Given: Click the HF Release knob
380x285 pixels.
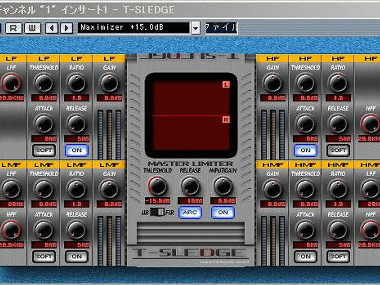Looking at the screenshot, I should pyautogui.click(x=338, y=124).
